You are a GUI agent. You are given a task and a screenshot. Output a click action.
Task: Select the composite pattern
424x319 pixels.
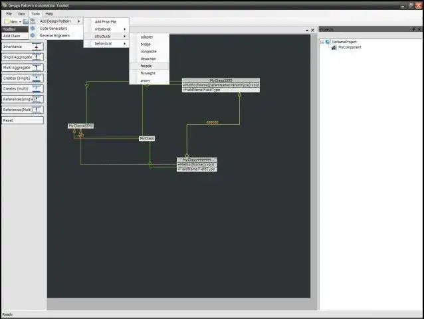(150, 51)
